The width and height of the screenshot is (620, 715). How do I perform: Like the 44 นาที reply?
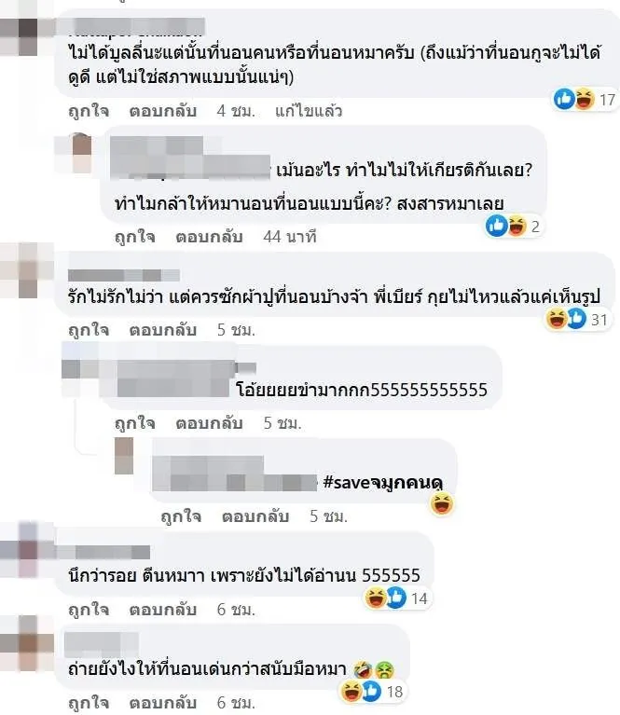135,237
